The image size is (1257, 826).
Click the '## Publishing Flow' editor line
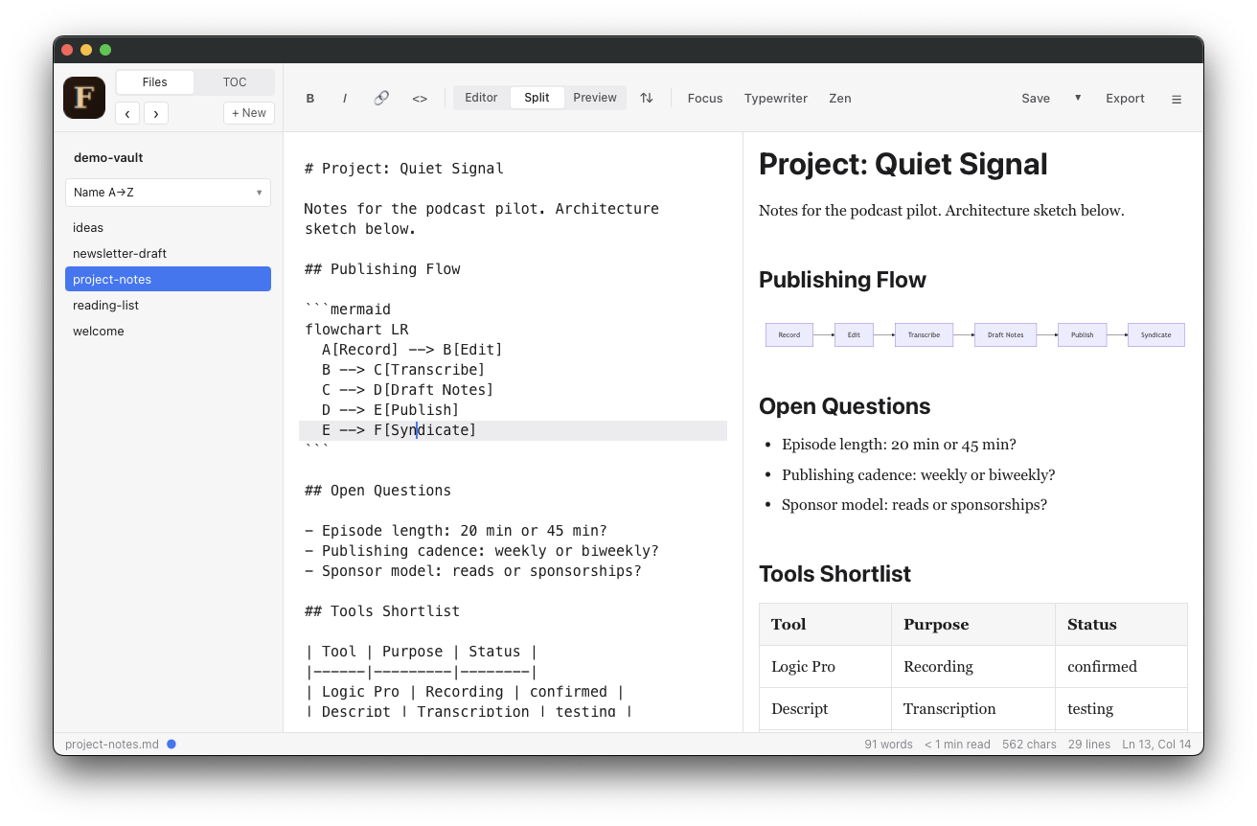coord(382,269)
